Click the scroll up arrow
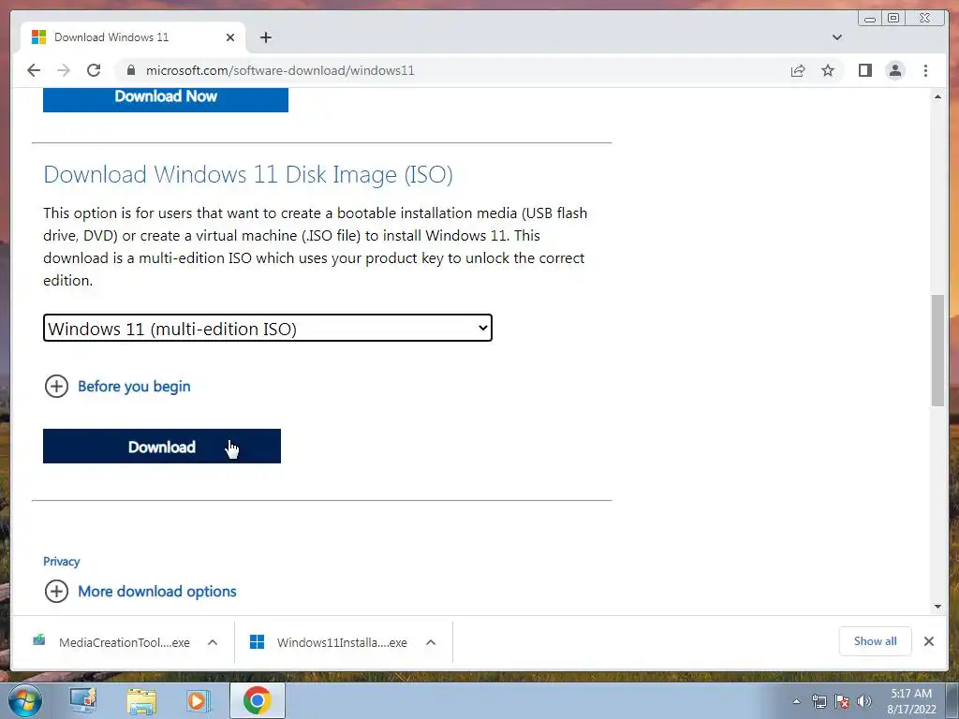 pos(937,96)
